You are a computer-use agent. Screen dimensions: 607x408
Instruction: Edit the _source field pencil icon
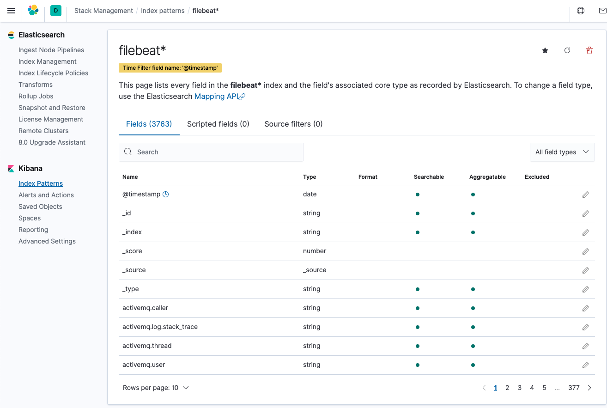586,270
